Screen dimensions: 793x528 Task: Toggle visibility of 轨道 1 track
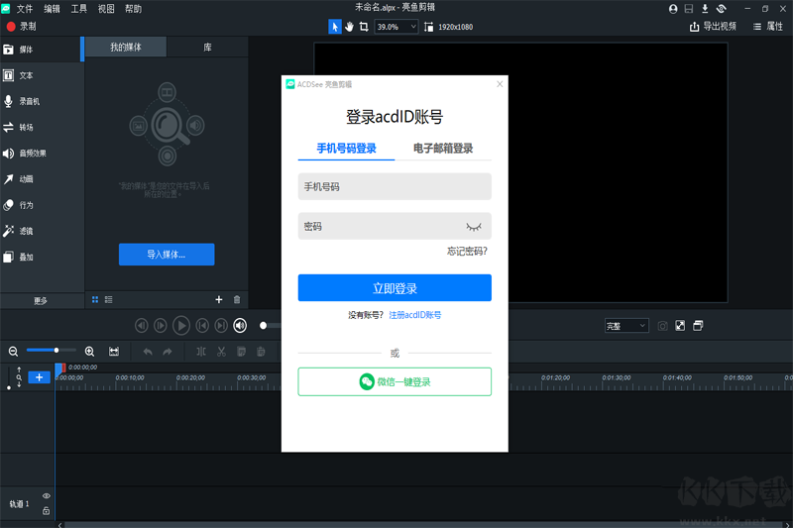(x=46, y=496)
